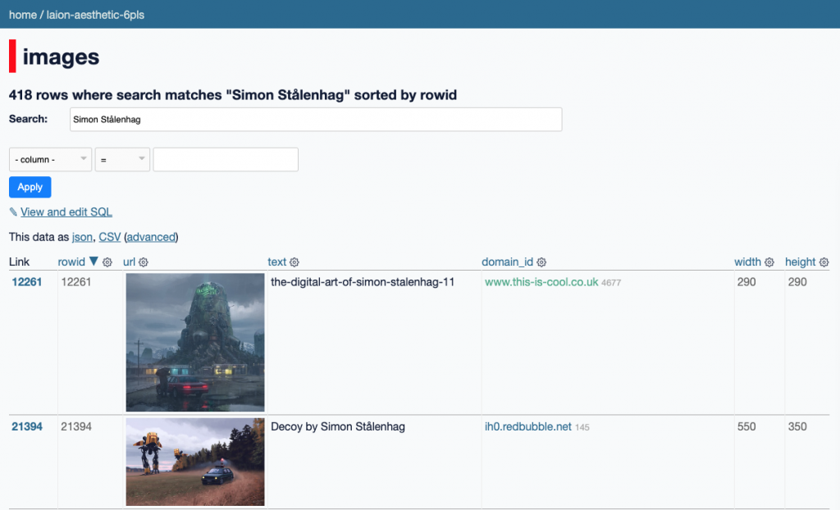The image size is (840, 510).
Task: Open the width column settings cog
Action: [x=769, y=262]
